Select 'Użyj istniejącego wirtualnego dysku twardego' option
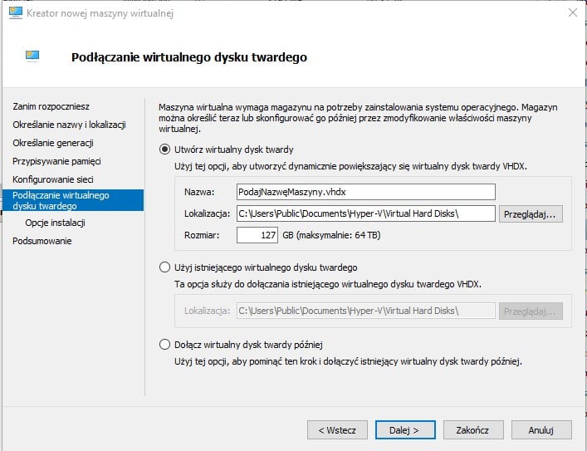 point(164,267)
